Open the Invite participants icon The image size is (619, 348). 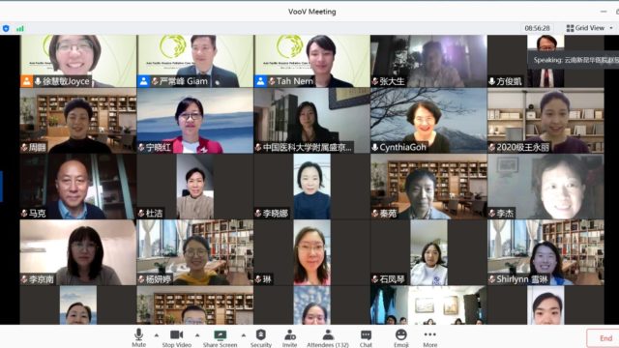[x=290, y=335]
